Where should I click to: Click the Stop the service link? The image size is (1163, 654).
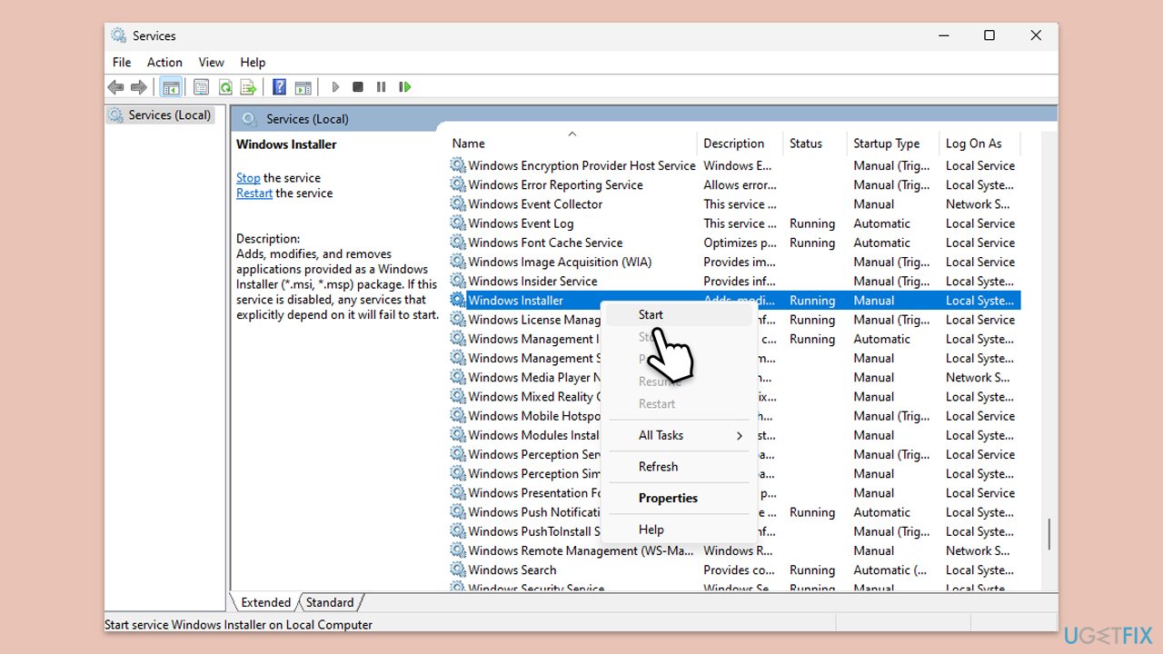coord(248,178)
